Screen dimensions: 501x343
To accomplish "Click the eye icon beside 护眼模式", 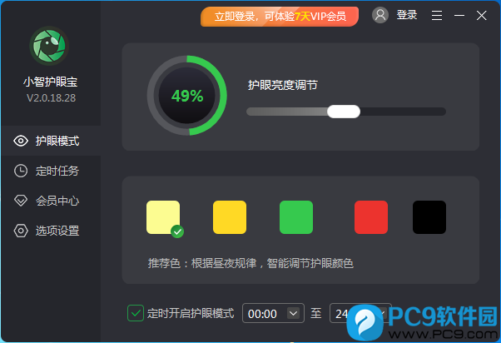I will 21,141.
